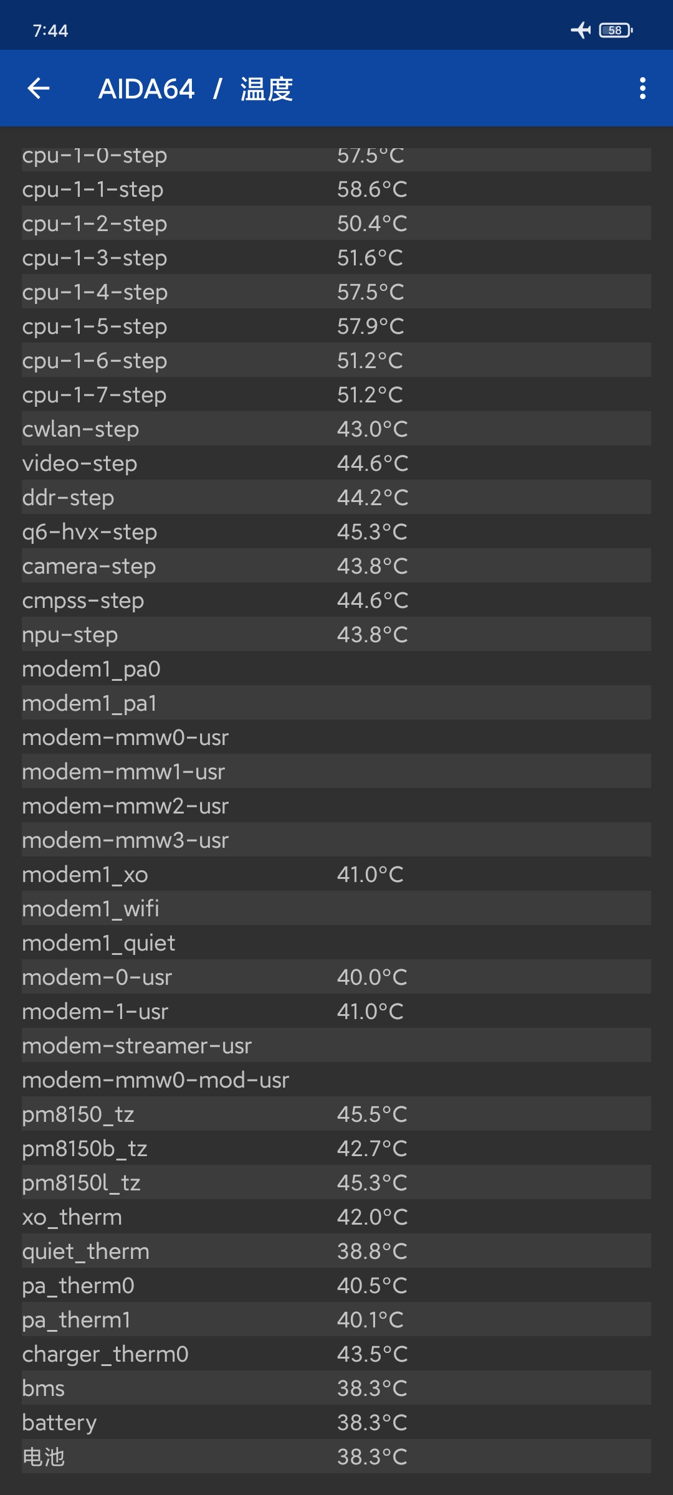Select the cwlan-step temperature row
673x1495 pixels.
coord(336,429)
